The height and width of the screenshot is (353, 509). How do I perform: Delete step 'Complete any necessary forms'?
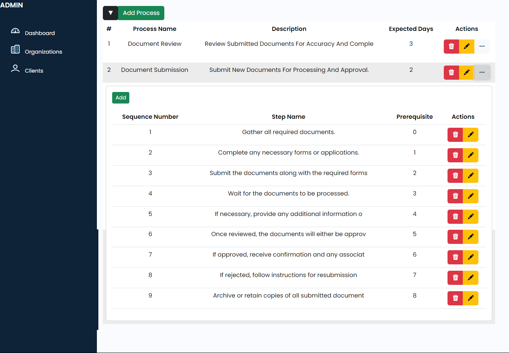[455, 155]
